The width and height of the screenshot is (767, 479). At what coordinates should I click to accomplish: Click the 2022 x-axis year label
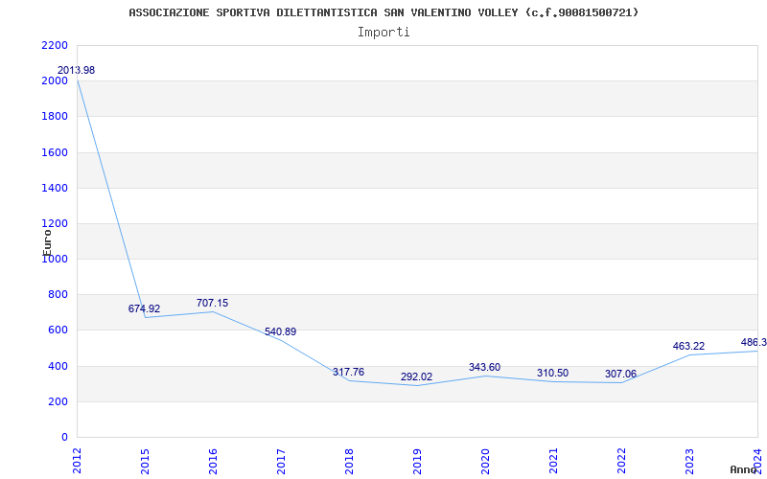pyautogui.click(x=620, y=461)
